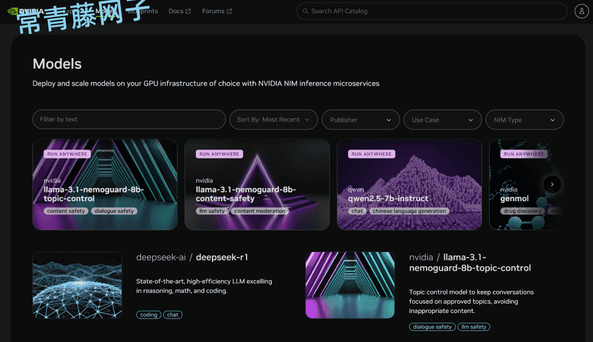Advance the model carousel with the next arrow
Viewport: 593px width, 342px height.
coord(552,185)
